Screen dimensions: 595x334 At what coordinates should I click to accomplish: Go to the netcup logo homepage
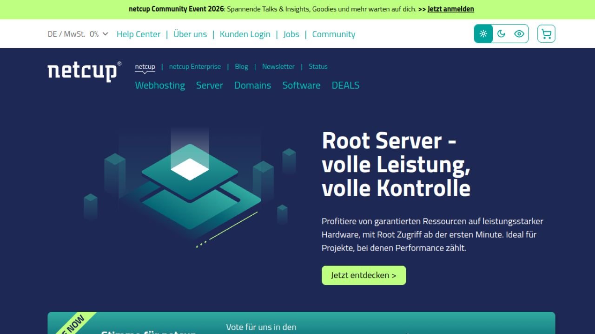(84, 71)
